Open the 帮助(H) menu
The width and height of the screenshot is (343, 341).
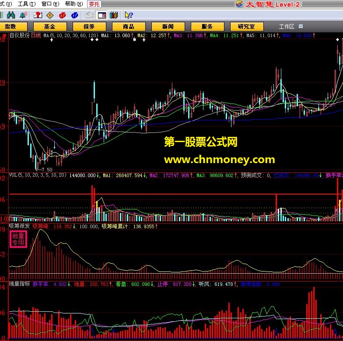(x=74, y=4)
